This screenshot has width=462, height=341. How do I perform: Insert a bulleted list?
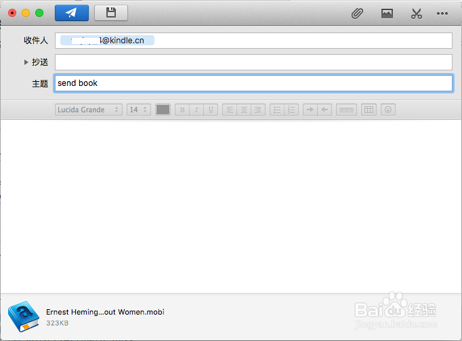click(x=277, y=110)
